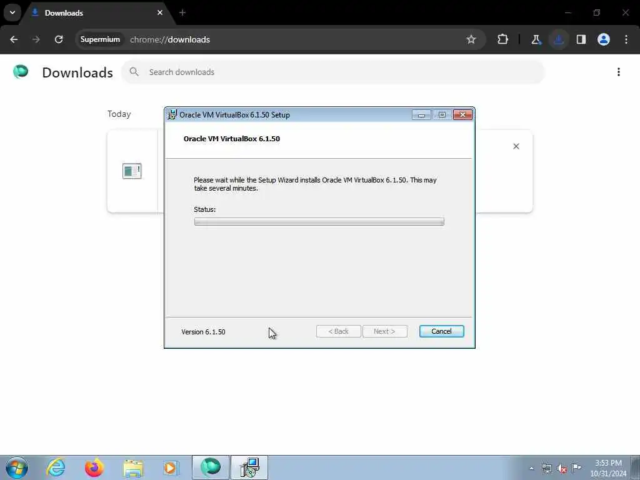Switch to the Supermium taskbar button
The width and height of the screenshot is (640, 480).
pyautogui.click(x=211, y=467)
